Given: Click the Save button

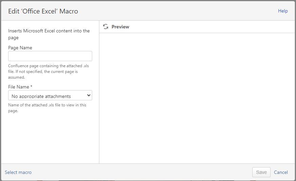Looking at the screenshot, I should pyautogui.click(x=261, y=172).
